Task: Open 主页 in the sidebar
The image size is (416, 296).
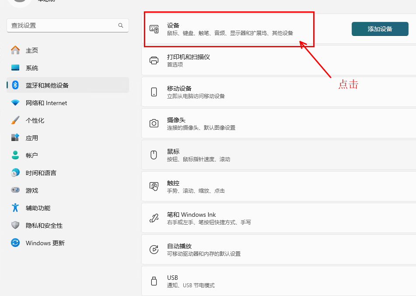Action: pyautogui.click(x=31, y=50)
